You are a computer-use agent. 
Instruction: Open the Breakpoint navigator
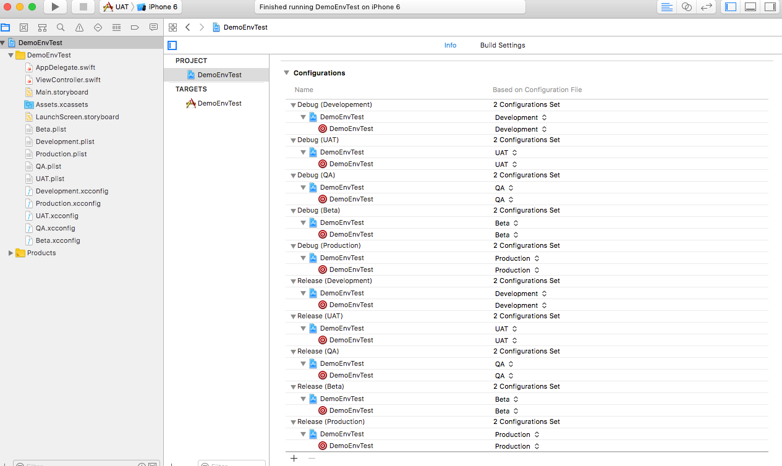coord(135,27)
